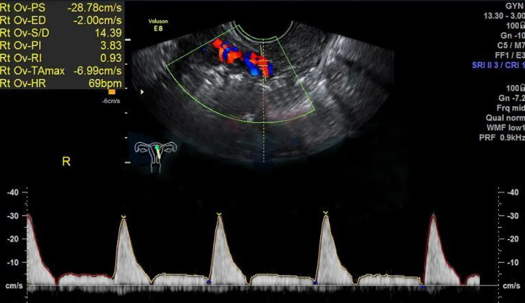Click the blue end-diastolic marker before third peak
The image size is (525, 303).
click(x=209, y=282)
